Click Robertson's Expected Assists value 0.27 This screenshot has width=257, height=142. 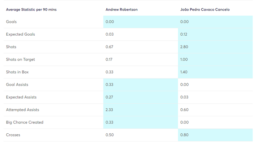point(109,97)
